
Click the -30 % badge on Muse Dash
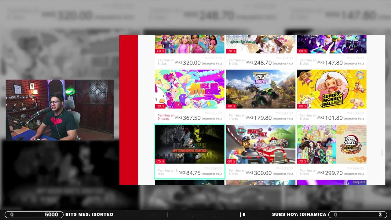160,106
